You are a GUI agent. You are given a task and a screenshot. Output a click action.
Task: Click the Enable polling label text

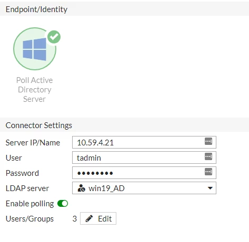tap(29, 204)
